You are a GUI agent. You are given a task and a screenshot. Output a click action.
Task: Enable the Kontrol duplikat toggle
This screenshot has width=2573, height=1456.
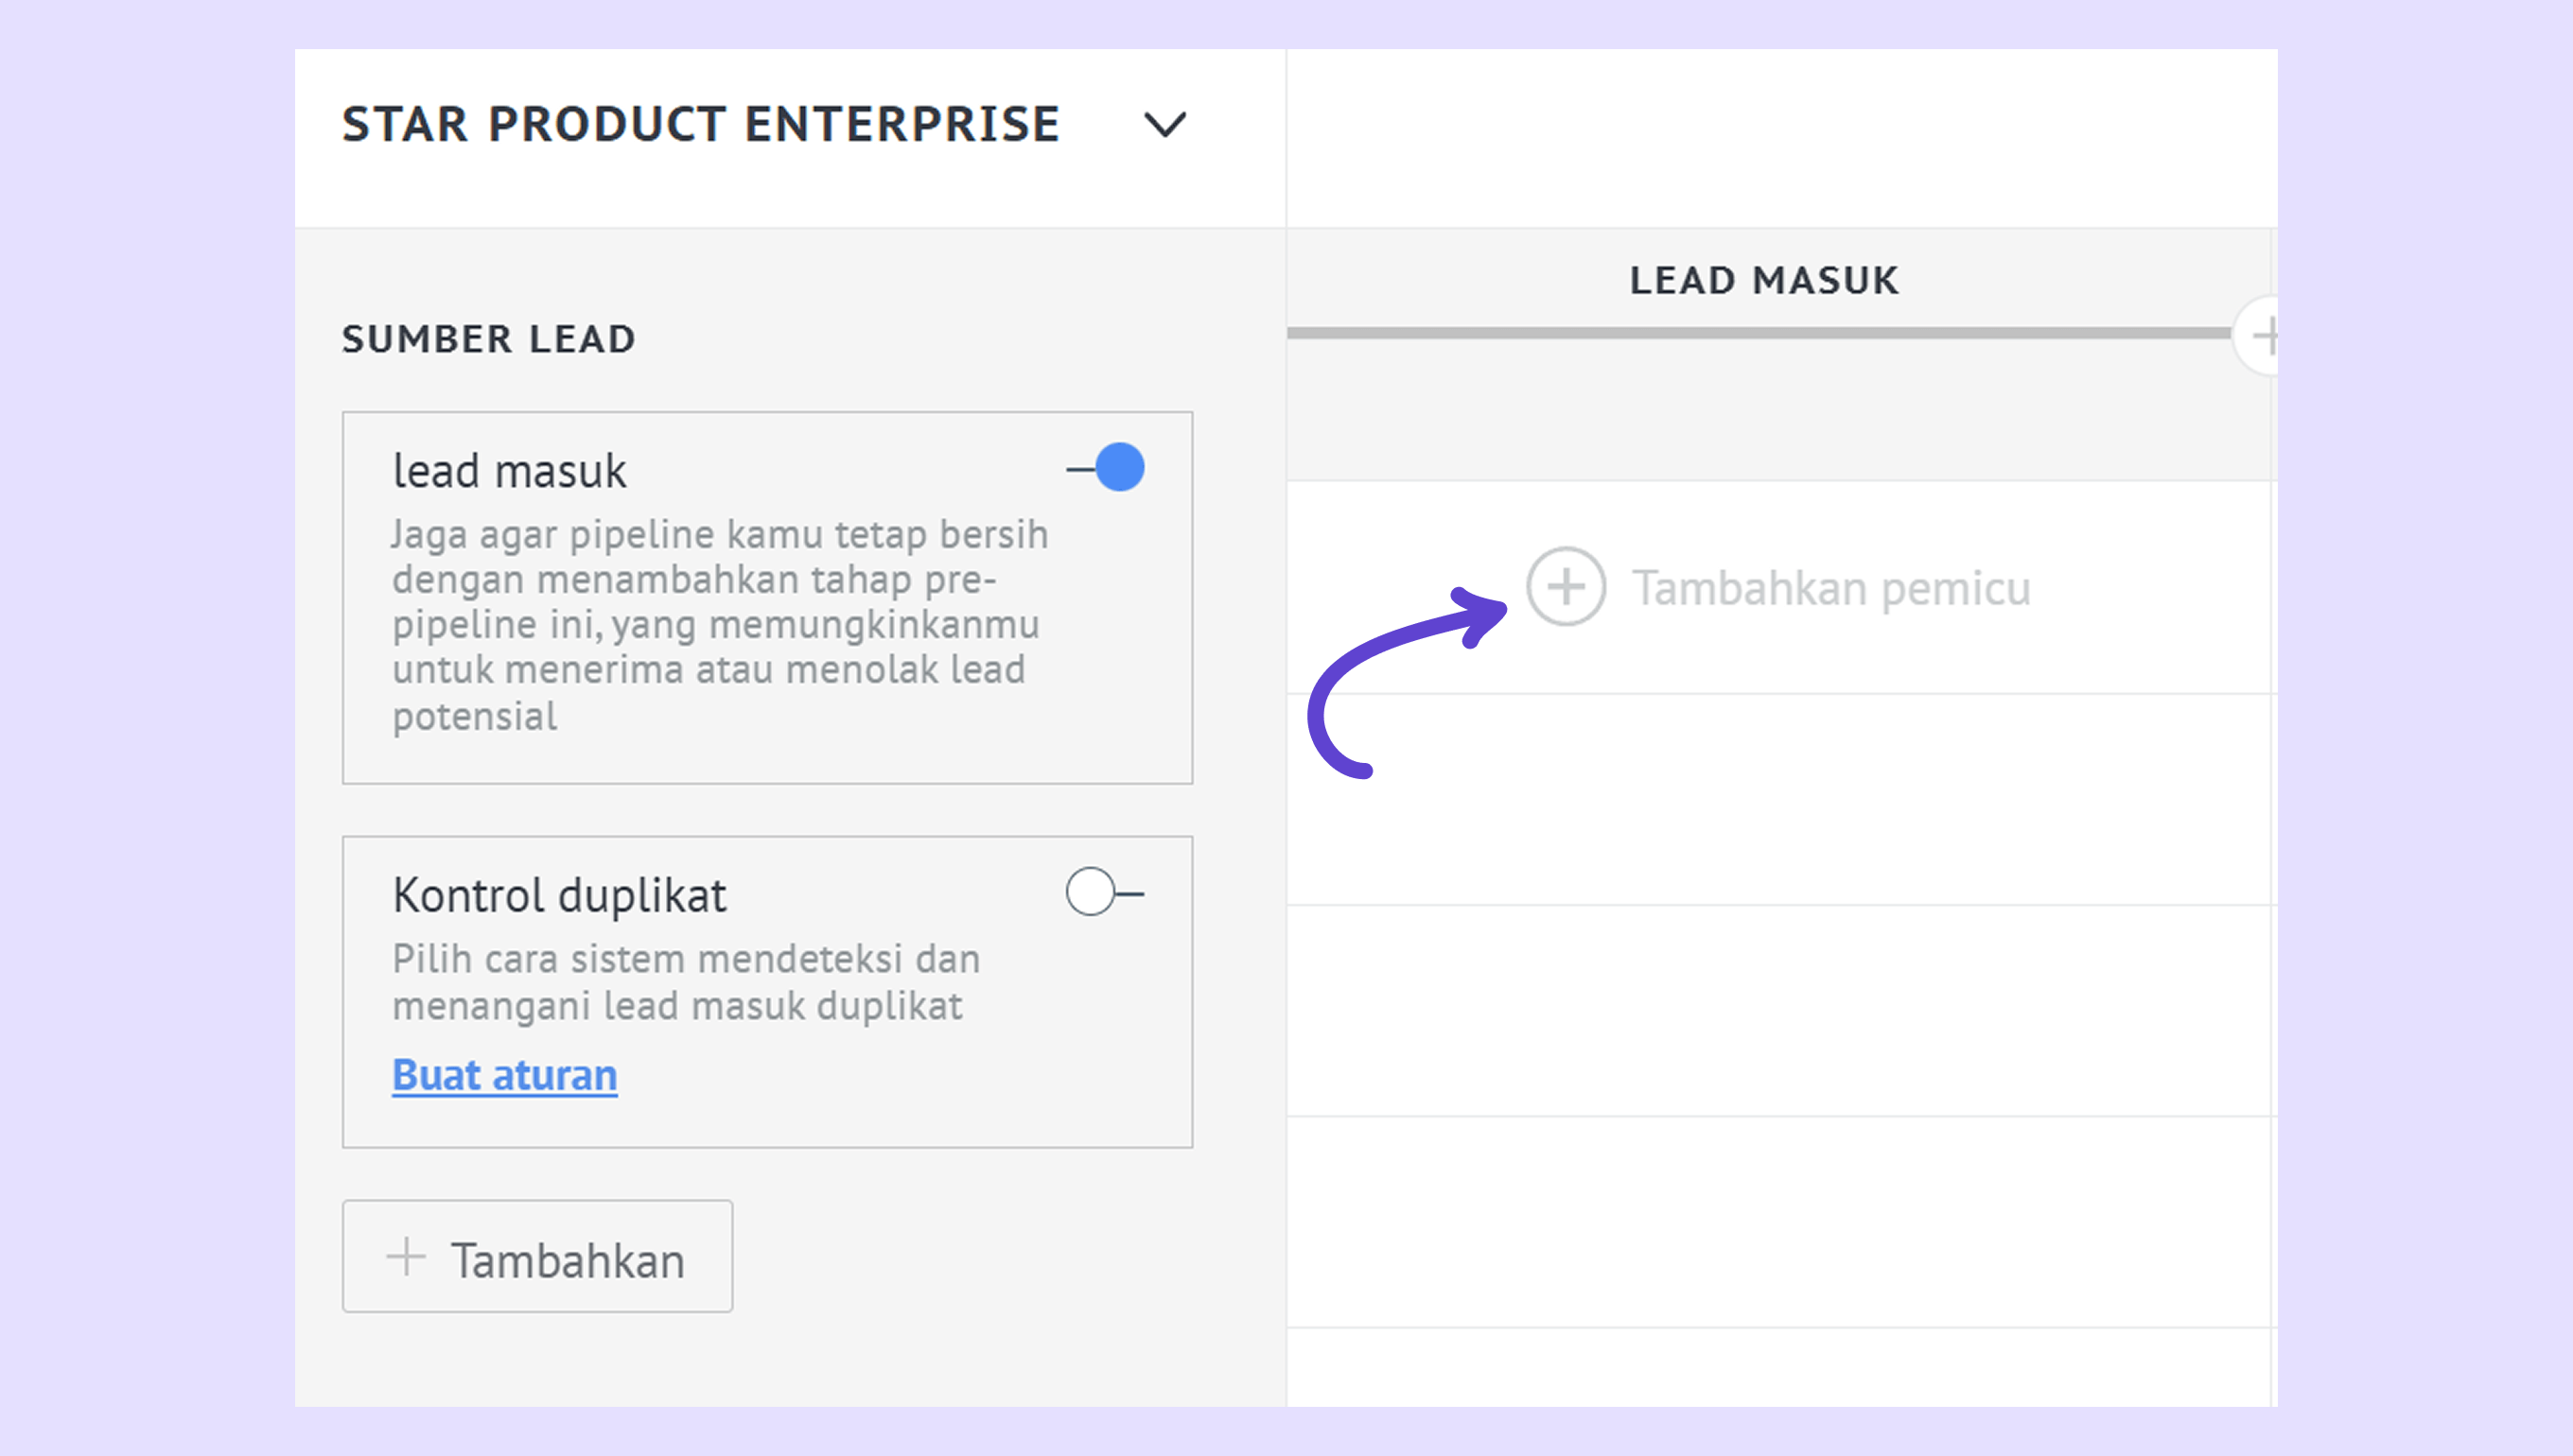click(1105, 892)
